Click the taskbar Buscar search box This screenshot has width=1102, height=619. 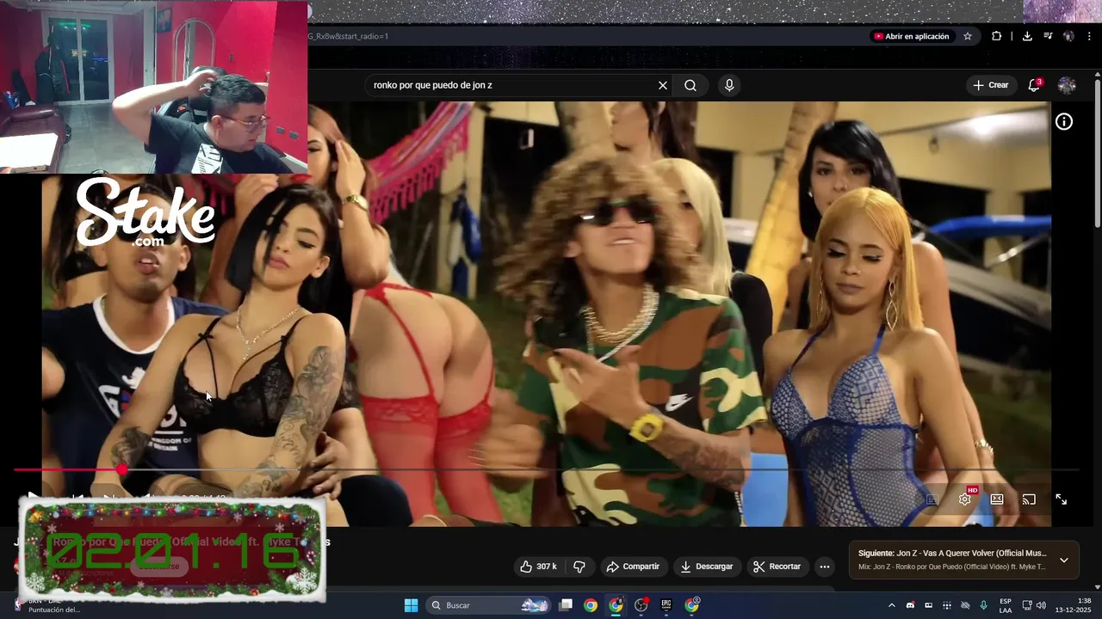tap(488, 605)
